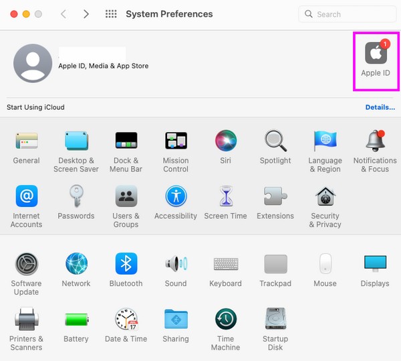Open Time Machine settings
The height and width of the screenshot is (361, 401).
click(226, 319)
